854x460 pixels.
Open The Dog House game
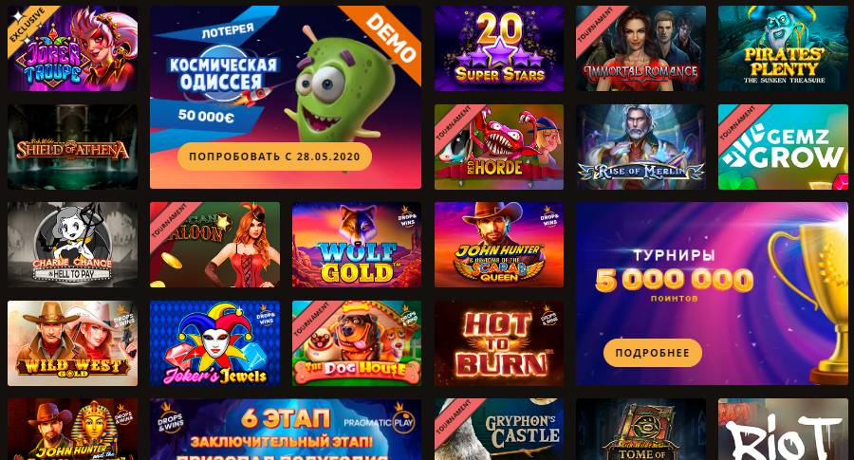point(357,343)
